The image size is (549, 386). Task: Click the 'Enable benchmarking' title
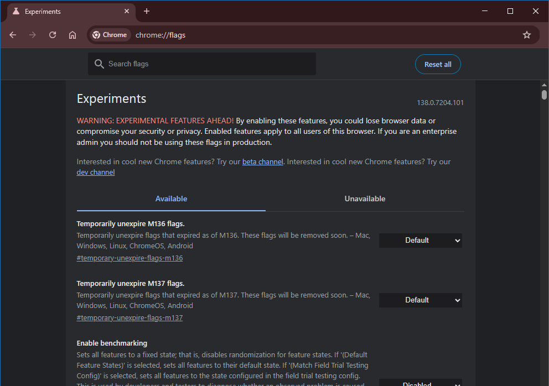pyautogui.click(x=112, y=343)
